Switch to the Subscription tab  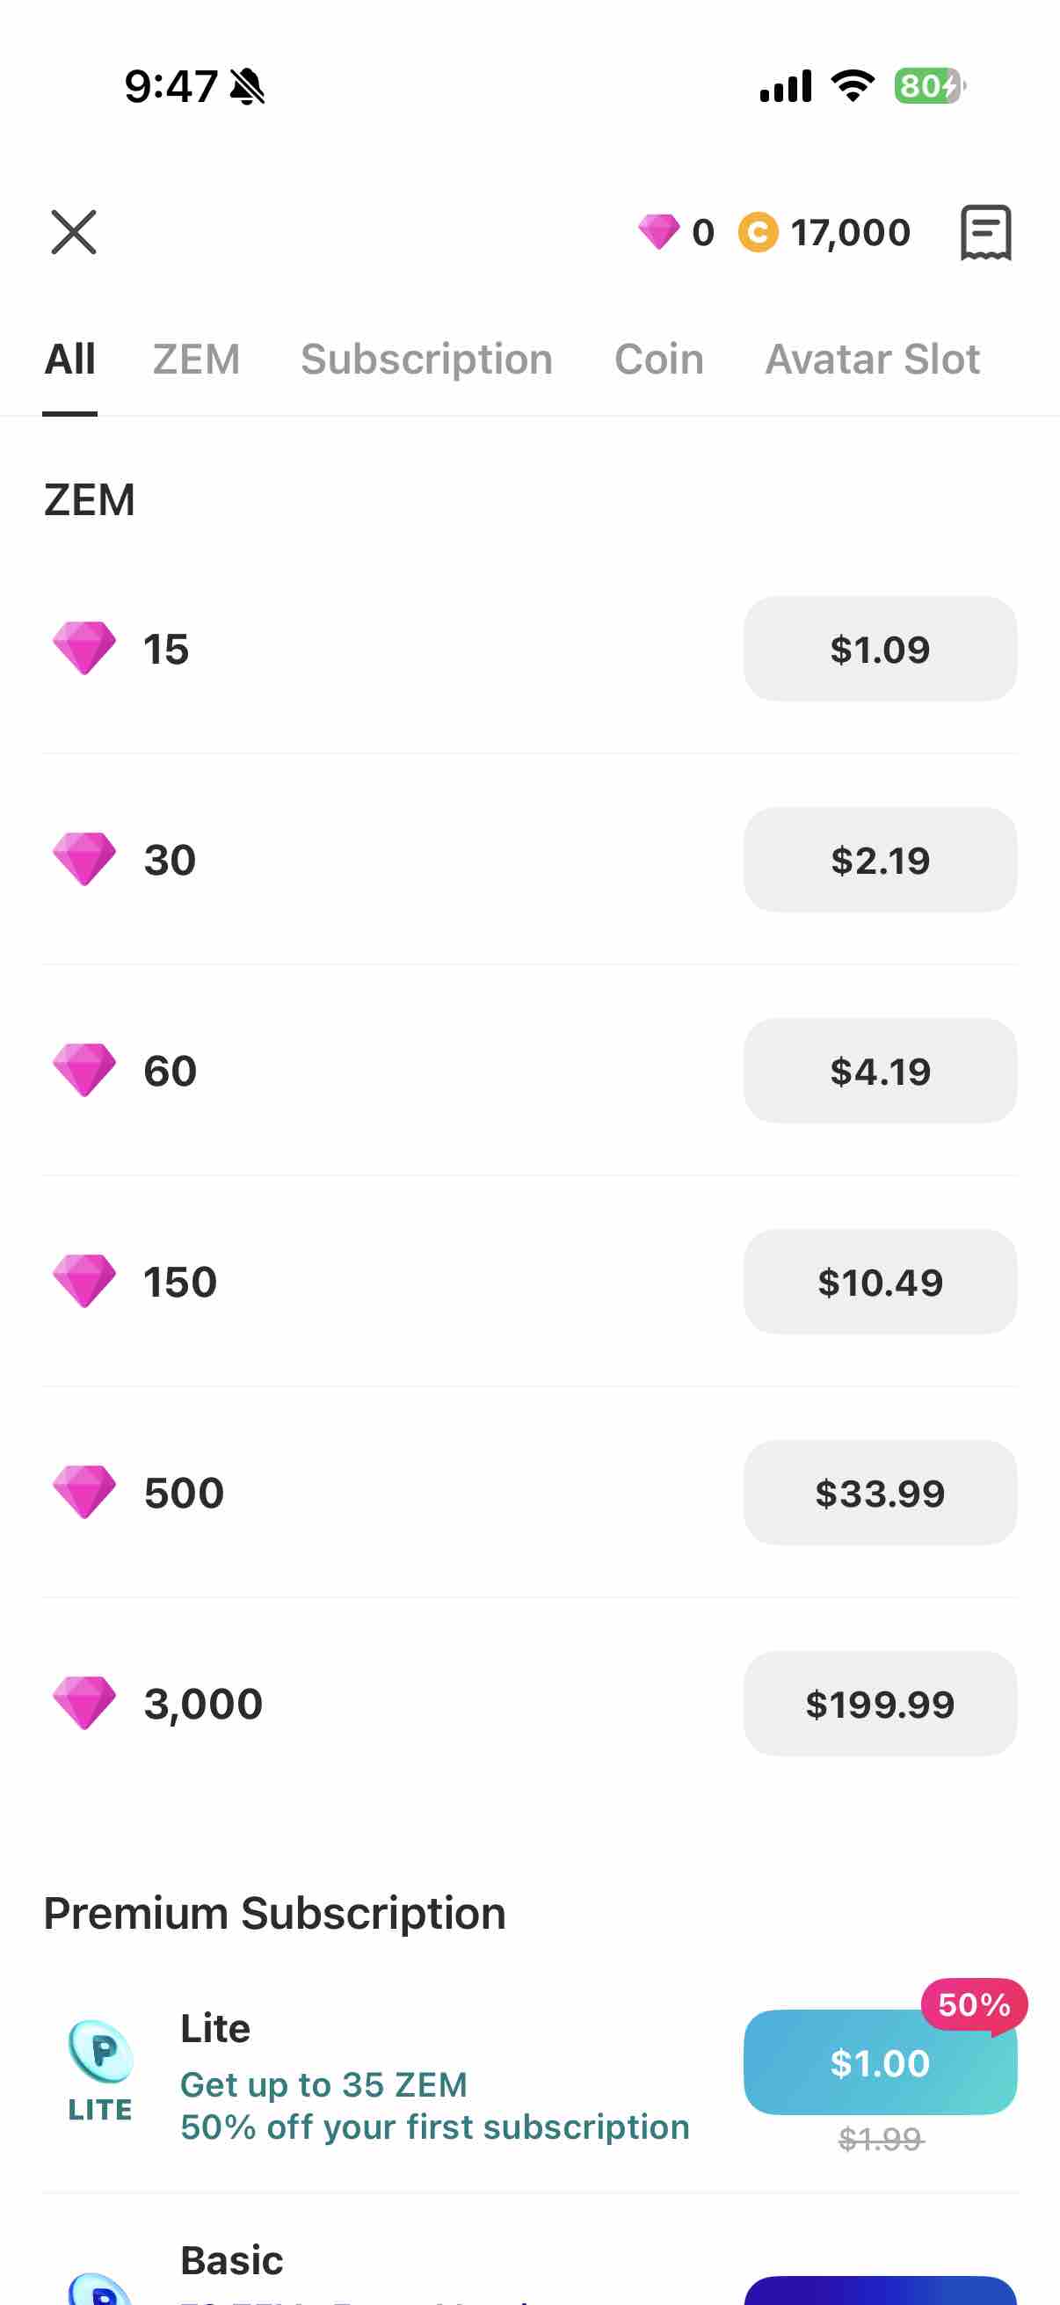point(426,360)
